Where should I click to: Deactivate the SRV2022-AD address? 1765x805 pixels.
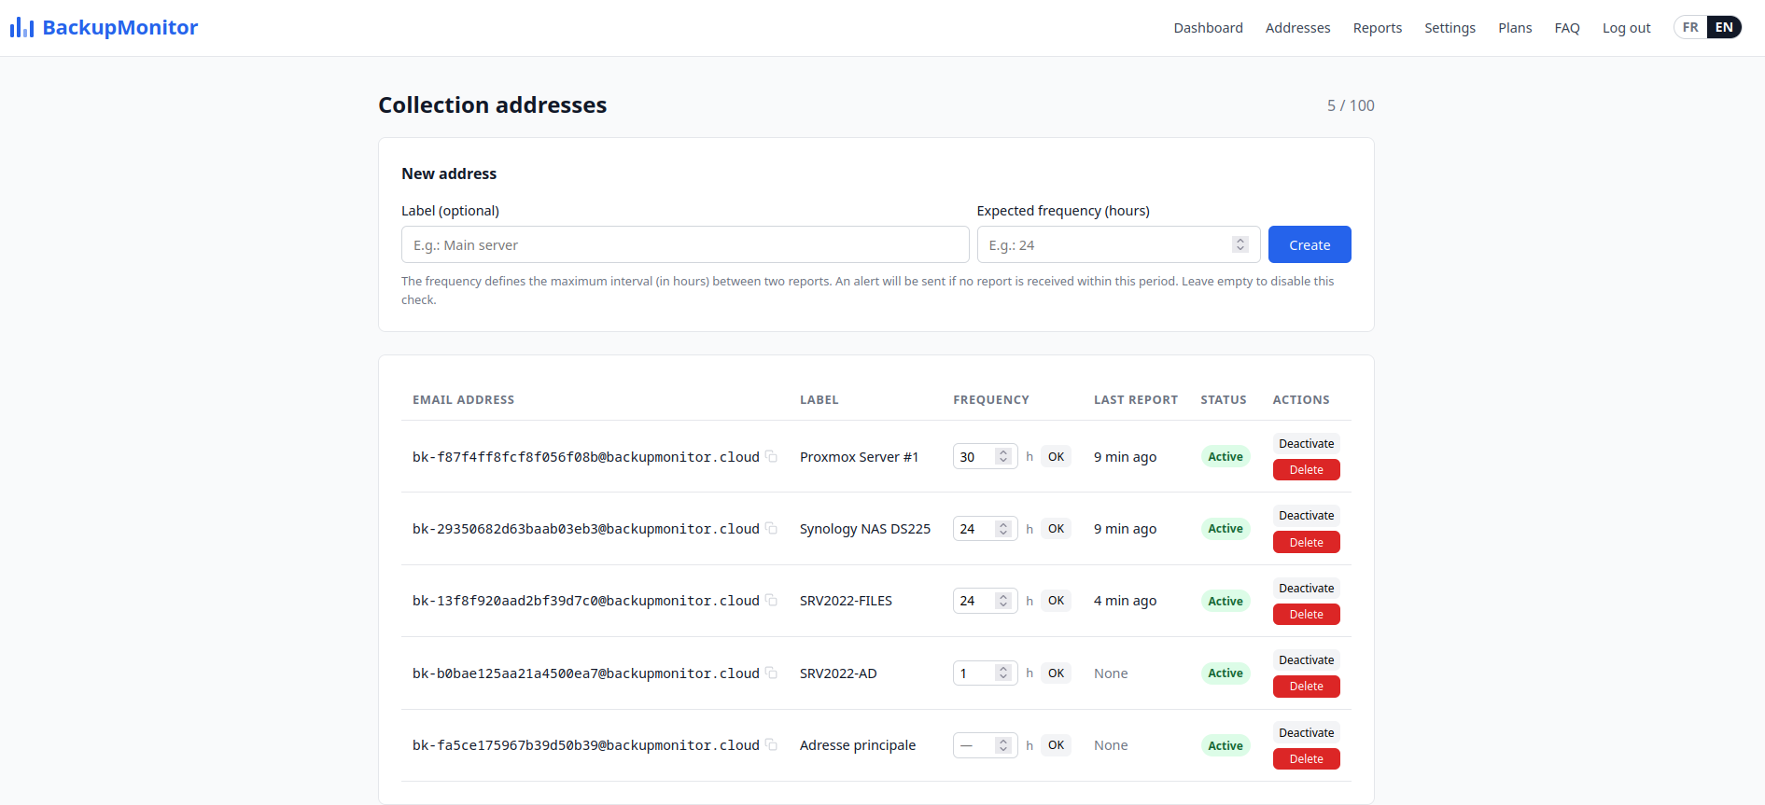pos(1306,659)
